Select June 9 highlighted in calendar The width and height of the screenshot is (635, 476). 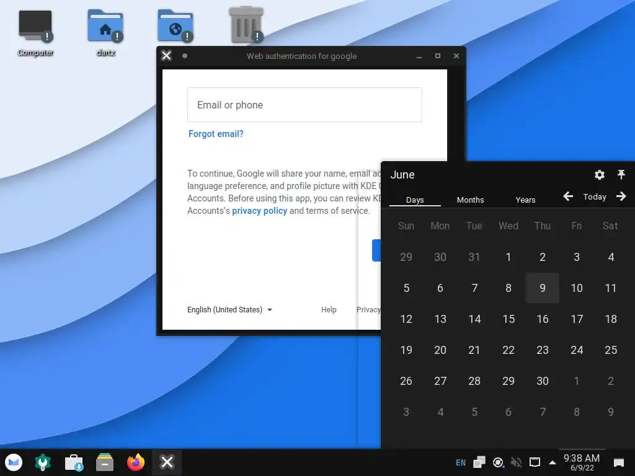[x=542, y=288]
